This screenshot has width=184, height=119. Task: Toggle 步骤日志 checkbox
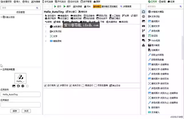tap(58, 86)
